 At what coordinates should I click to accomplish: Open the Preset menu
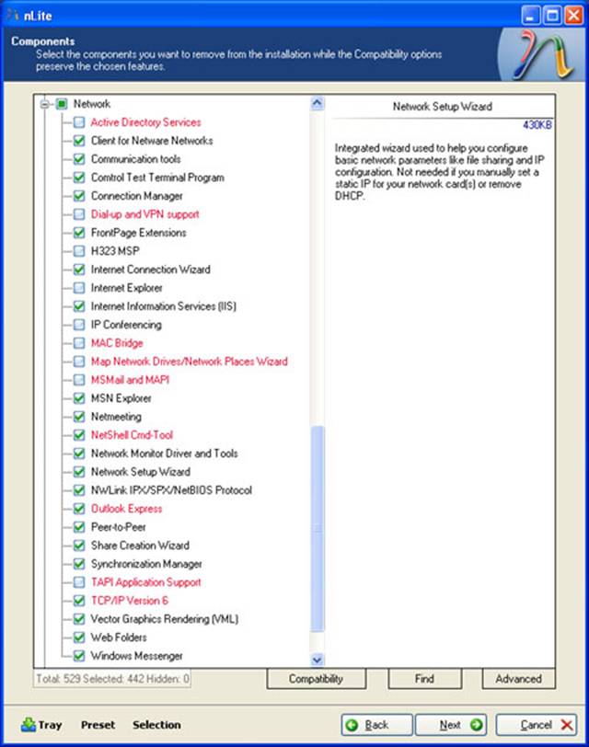click(x=98, y=725)
